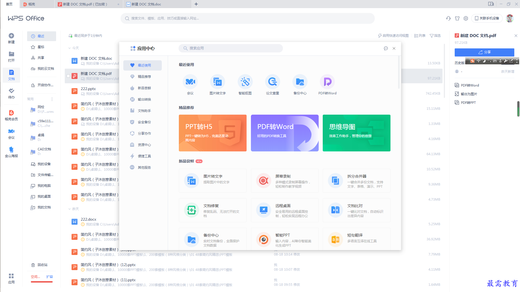Open the 文档比对 app card
The height and width of the screenshot is (292, 520).
tap(356, 210)
